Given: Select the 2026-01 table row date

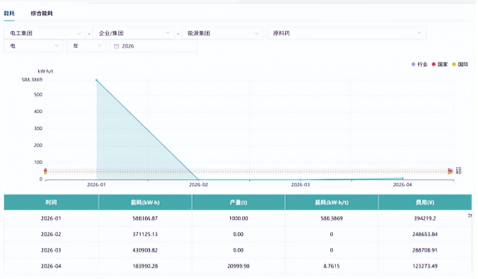Looking at the screenshot, I should click(x=51, y=219).
